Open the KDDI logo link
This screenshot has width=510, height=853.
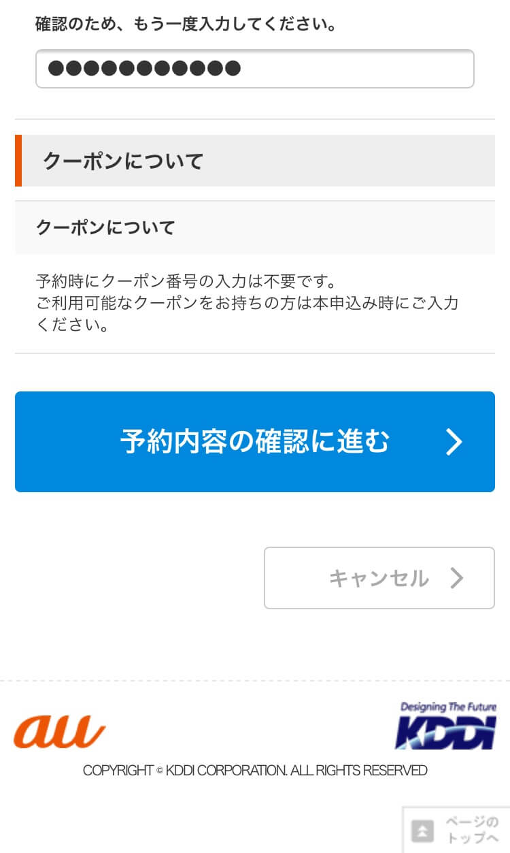(x=446, y=726)
